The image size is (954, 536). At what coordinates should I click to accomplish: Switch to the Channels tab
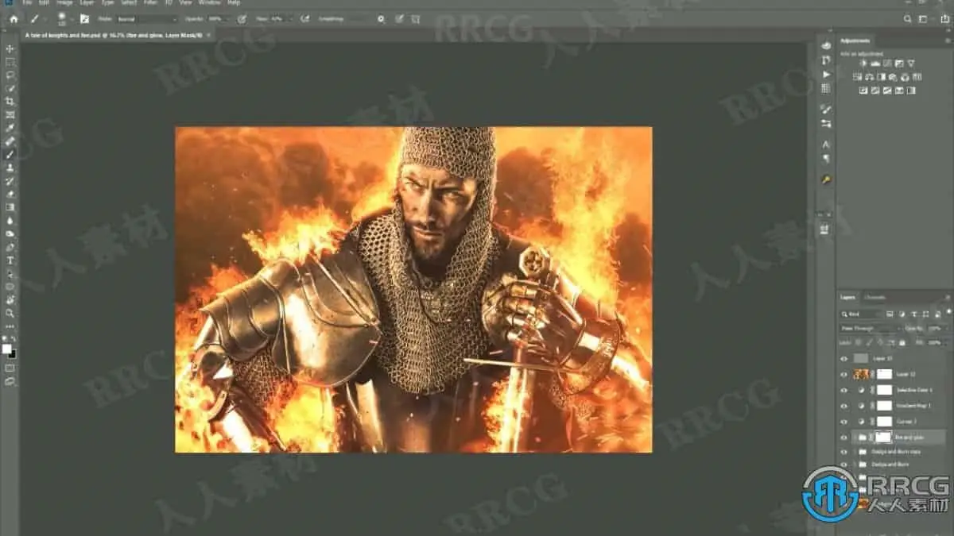pyautogui.click(x=874, y=298)
